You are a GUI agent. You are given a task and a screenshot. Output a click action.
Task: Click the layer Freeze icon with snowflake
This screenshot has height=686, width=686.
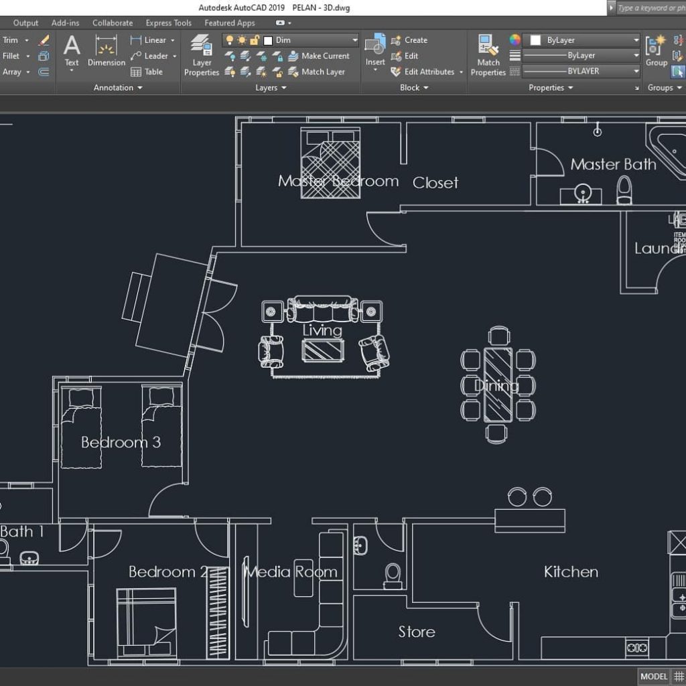click(261, 56)
